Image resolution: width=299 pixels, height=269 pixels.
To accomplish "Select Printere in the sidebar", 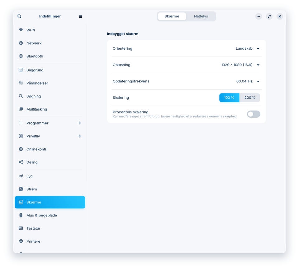I will [x=50, y=241].
